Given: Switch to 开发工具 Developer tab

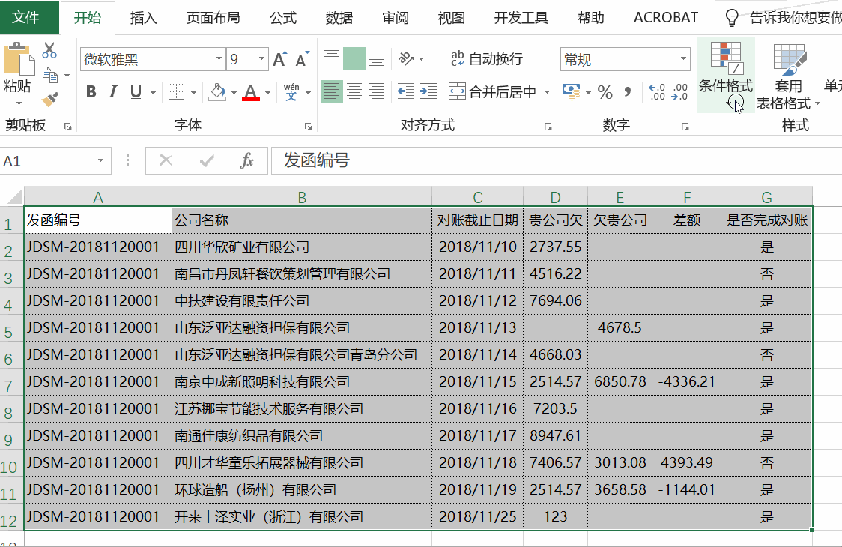Looking at the screenshot, I should tap(521, 18).
